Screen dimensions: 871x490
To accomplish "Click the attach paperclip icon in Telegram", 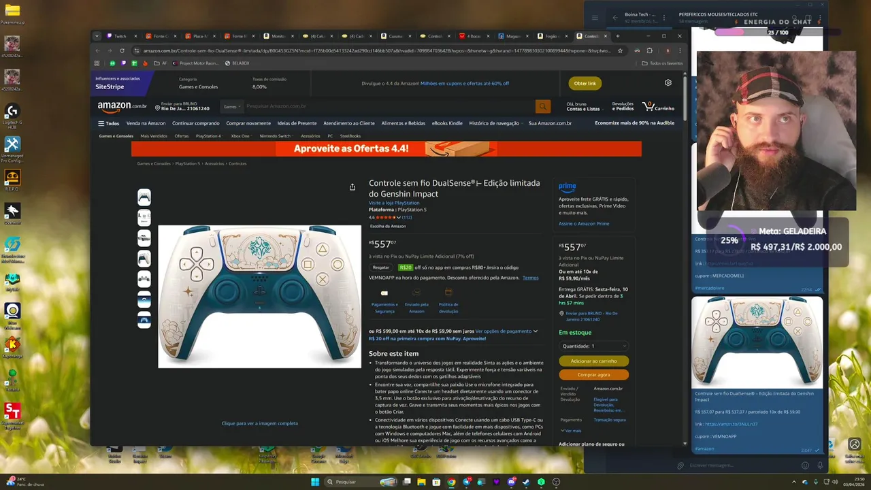I will [680, 465].
